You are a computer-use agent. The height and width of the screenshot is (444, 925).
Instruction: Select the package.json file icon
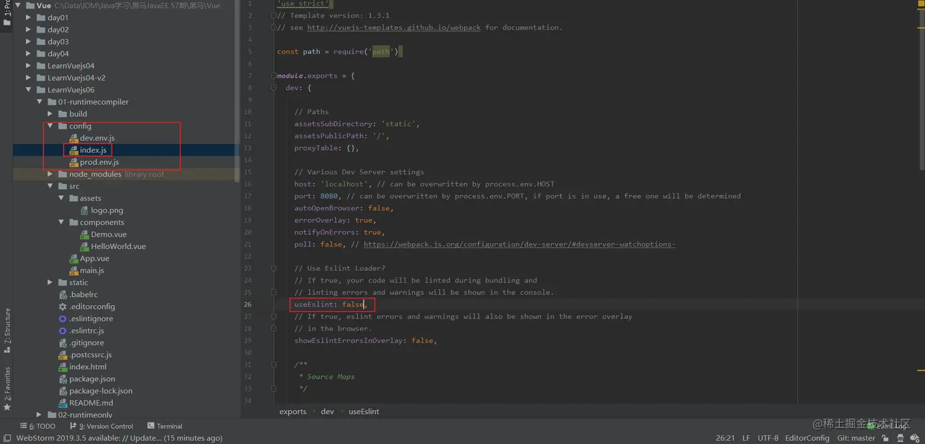point(62,379)
